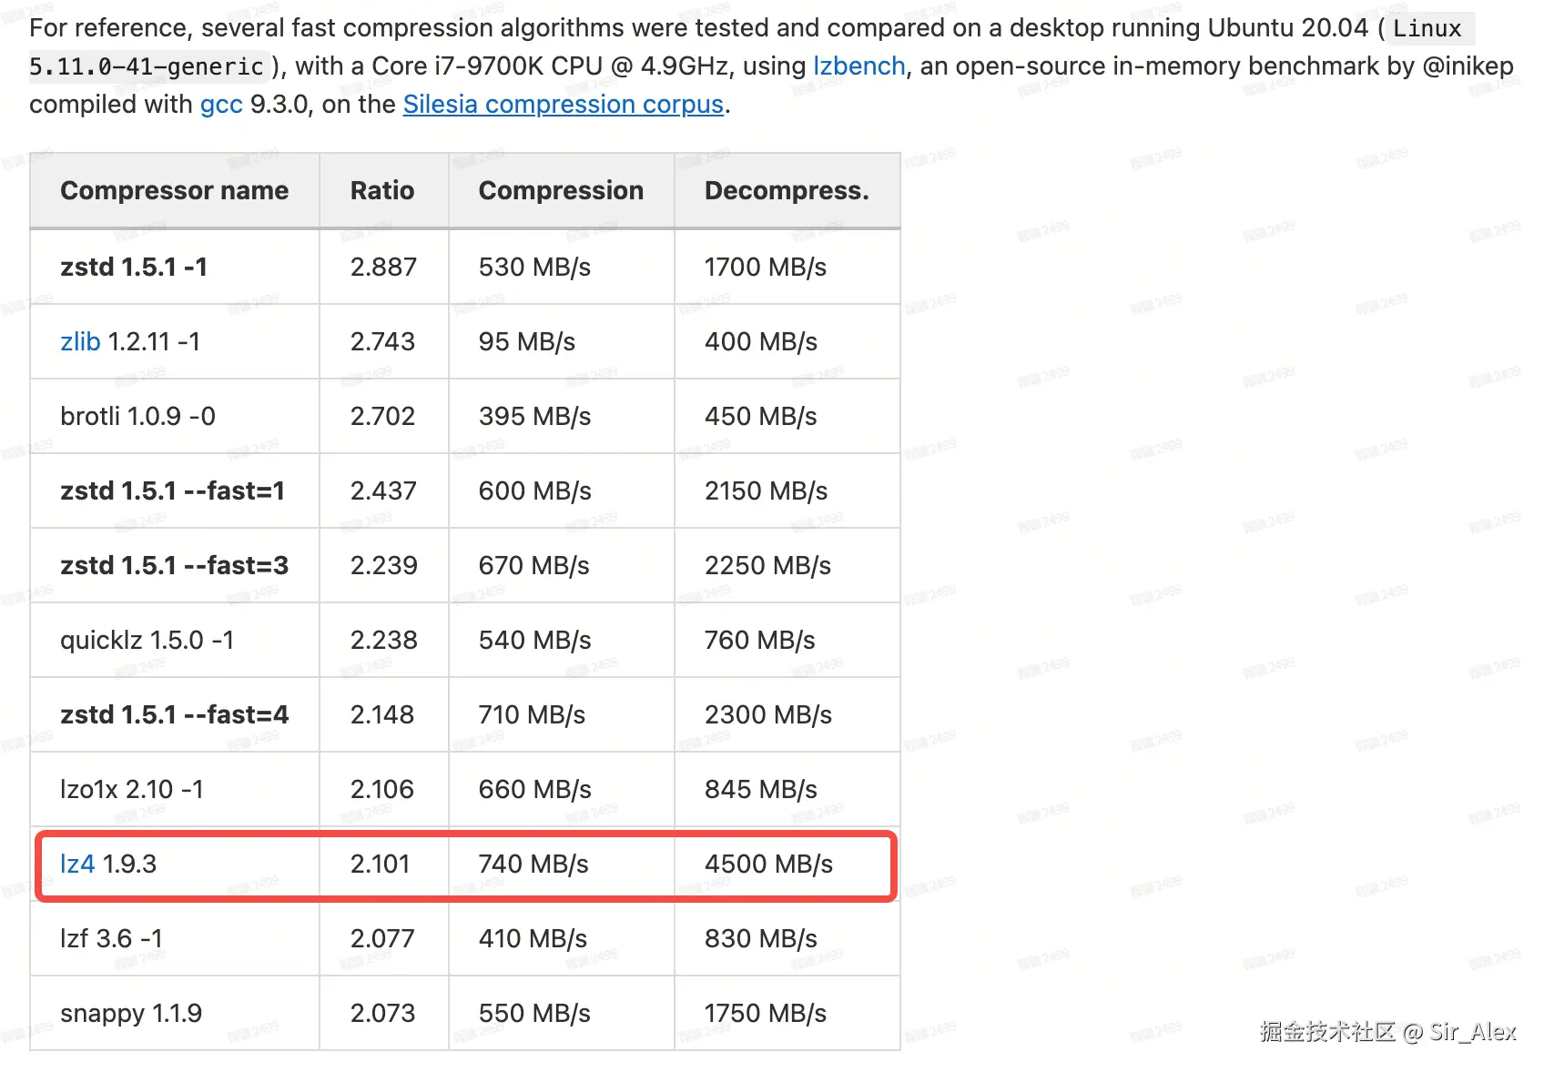Viewport: 1544px width, 1072px height.
Task: Select the snappy 1.1.9 cell
Action: point(131,1014)
